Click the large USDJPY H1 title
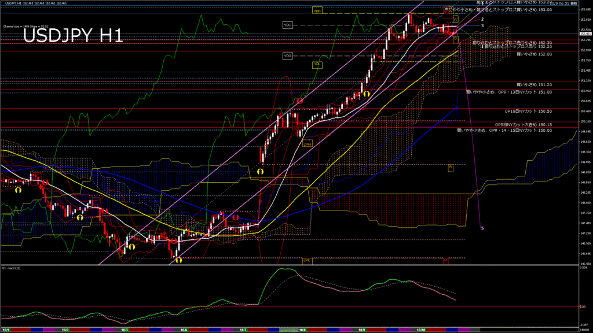The image size is (593, 333). pyautogui.click(x=73, y=36)
